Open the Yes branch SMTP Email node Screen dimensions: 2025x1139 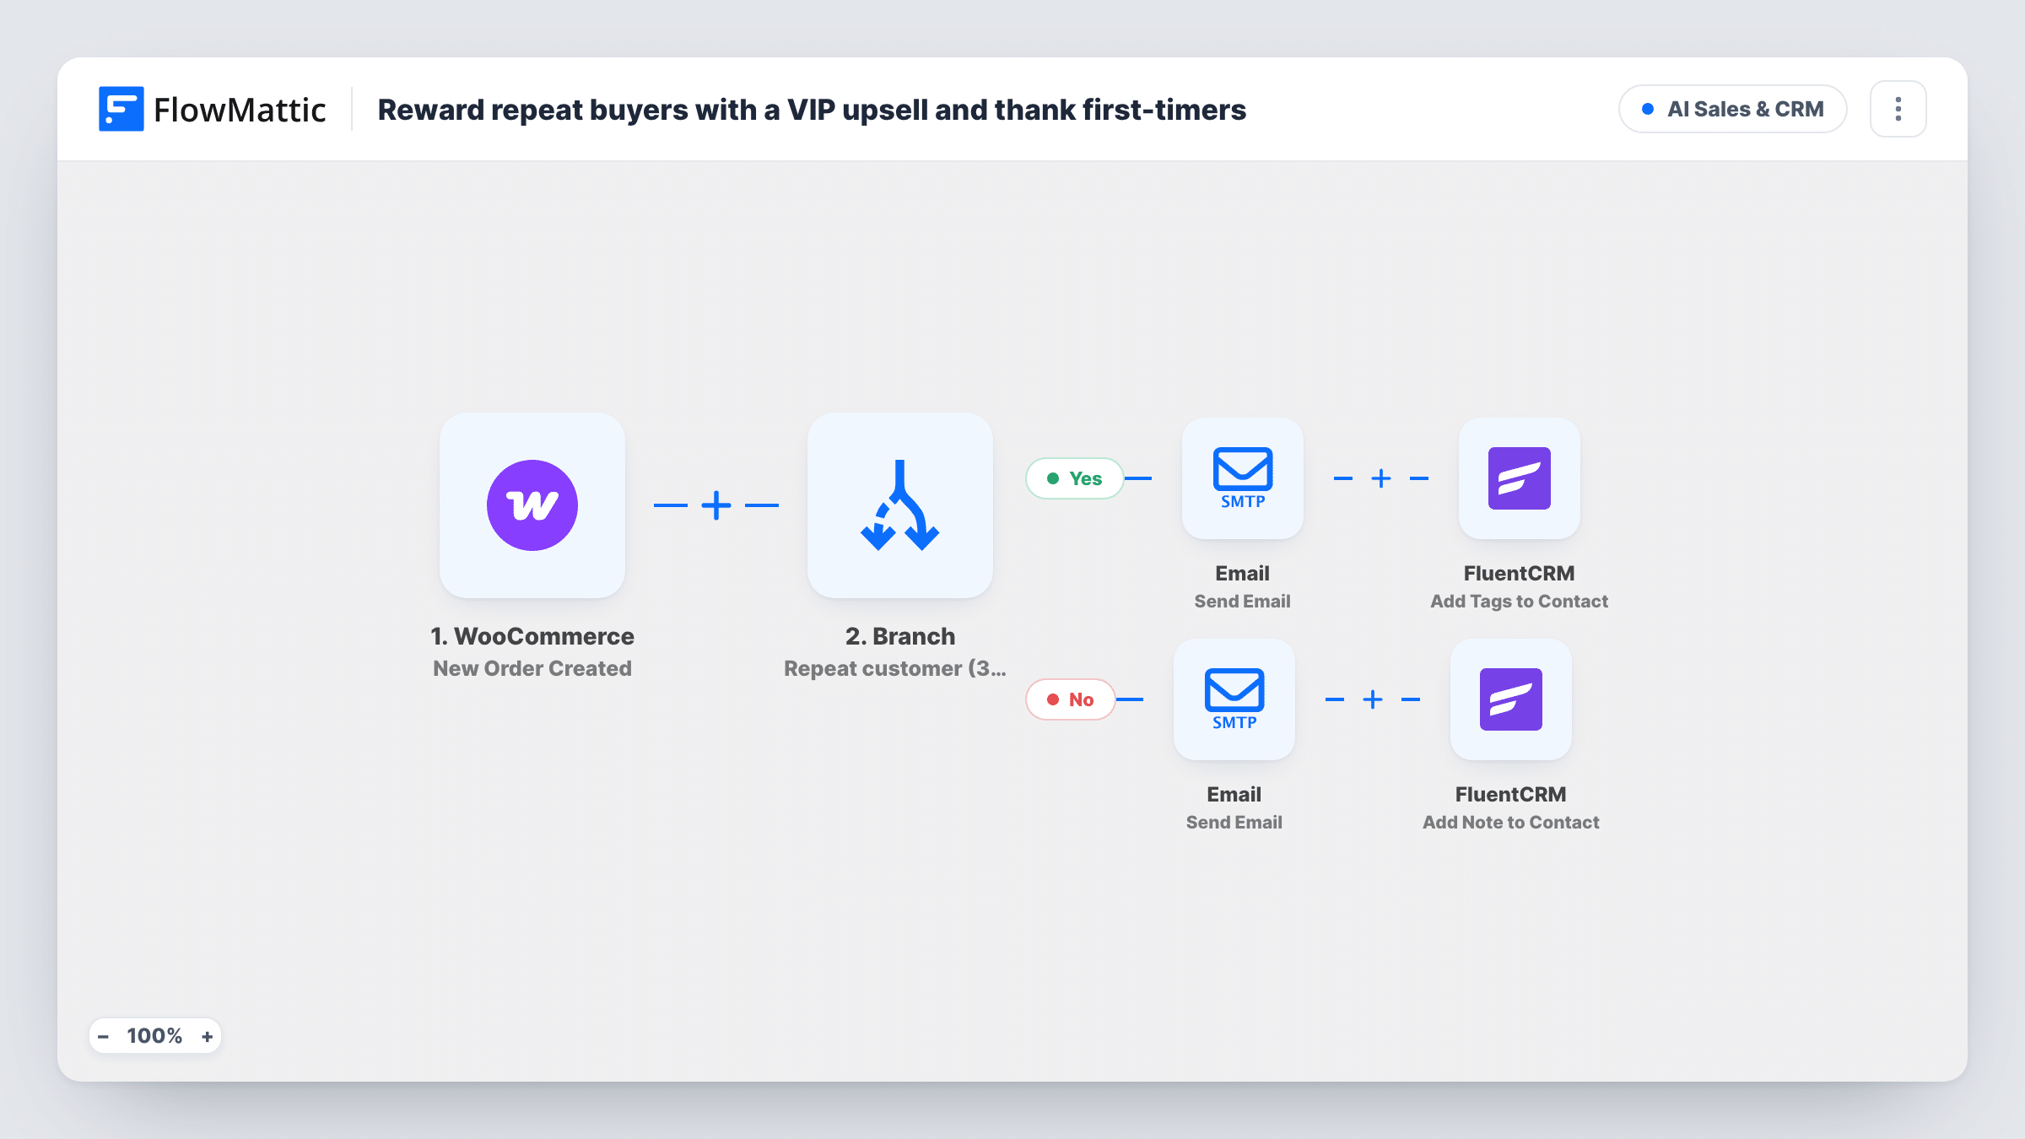(x=1243, y=478)
